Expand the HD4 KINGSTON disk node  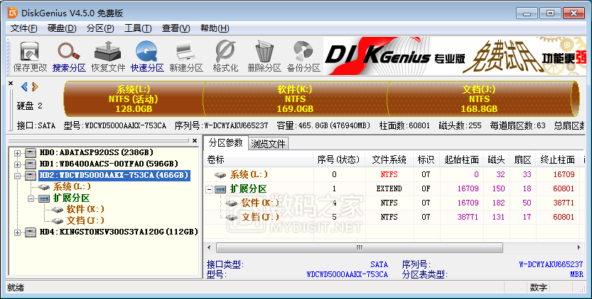[17, 232]
